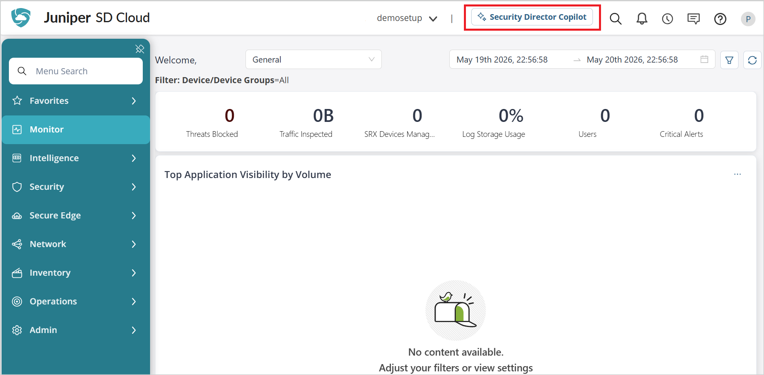The height and width of the screenshot is (375, 764).
Task: Expand the Favorites submenu chevron
Action: pos(134,101)
